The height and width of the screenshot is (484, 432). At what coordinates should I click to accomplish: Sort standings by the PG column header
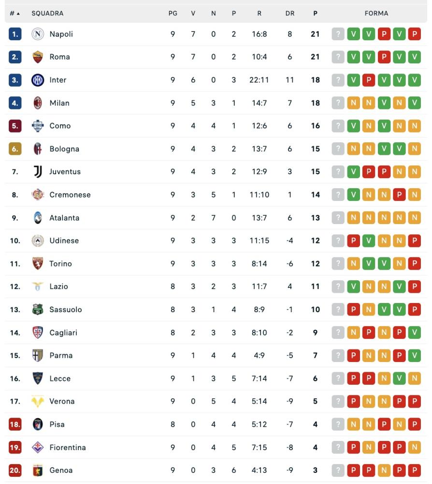tap(173, 14)
